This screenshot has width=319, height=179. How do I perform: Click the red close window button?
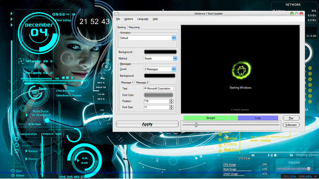pyautogui.click(x=301, y=14)
